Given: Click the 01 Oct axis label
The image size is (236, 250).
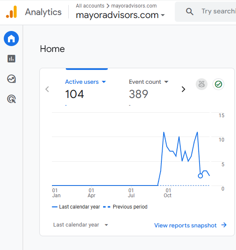Looking at the screenshot, I should [168, 193].
